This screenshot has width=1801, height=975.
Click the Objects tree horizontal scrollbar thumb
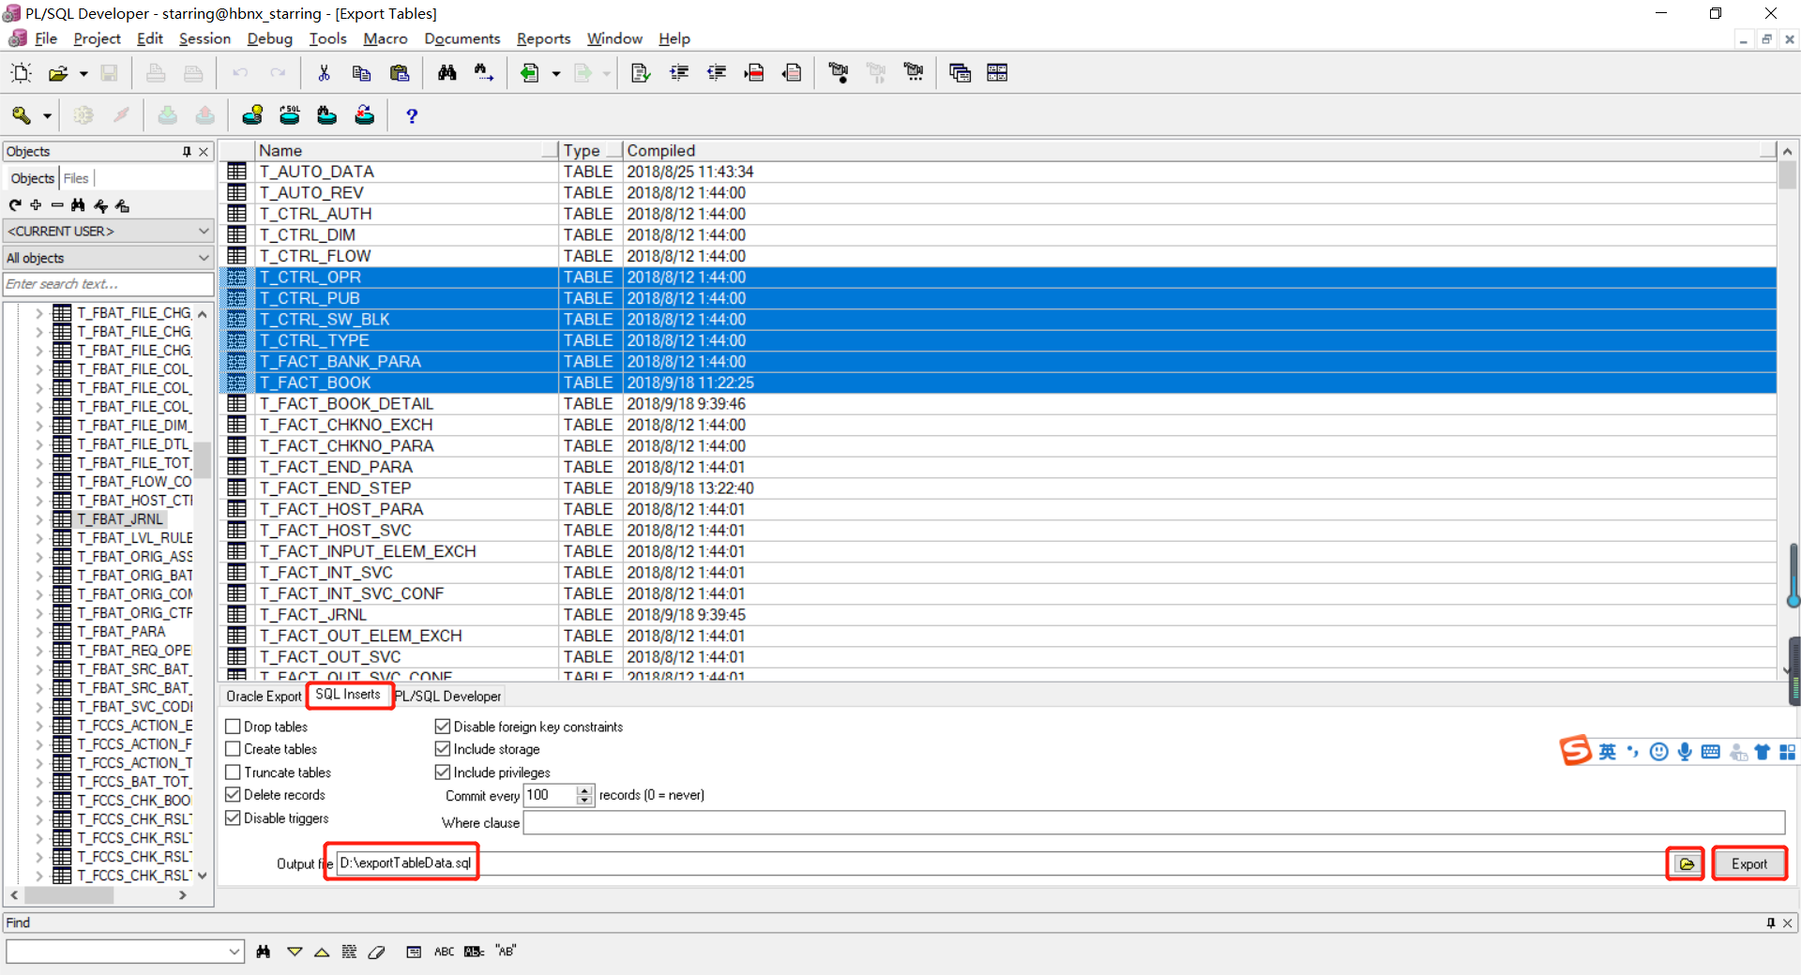69,895
